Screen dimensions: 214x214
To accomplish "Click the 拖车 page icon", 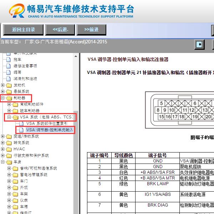I will [9, 59].
